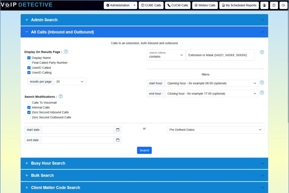
Task: Click the blue Search button
Action: pyautogui.click(x=144, y=150)
